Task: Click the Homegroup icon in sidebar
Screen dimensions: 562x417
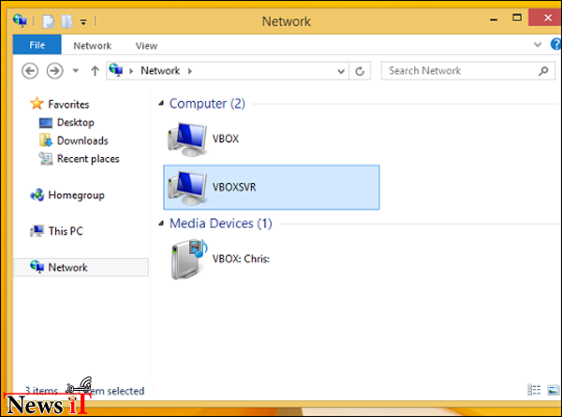Action: pos(37,194)
